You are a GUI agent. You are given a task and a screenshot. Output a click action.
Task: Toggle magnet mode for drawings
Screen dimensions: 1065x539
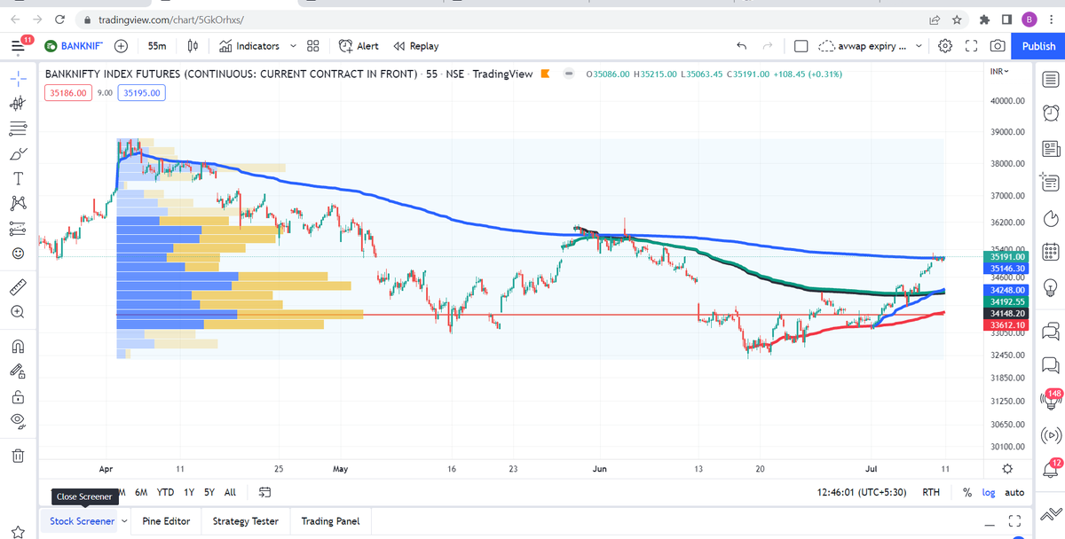tap(18, 346)
